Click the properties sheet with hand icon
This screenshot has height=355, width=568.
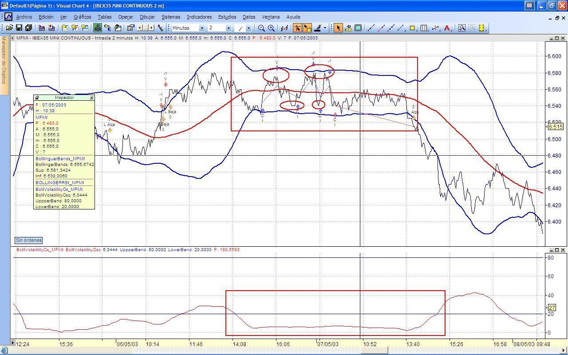[130, 28]
